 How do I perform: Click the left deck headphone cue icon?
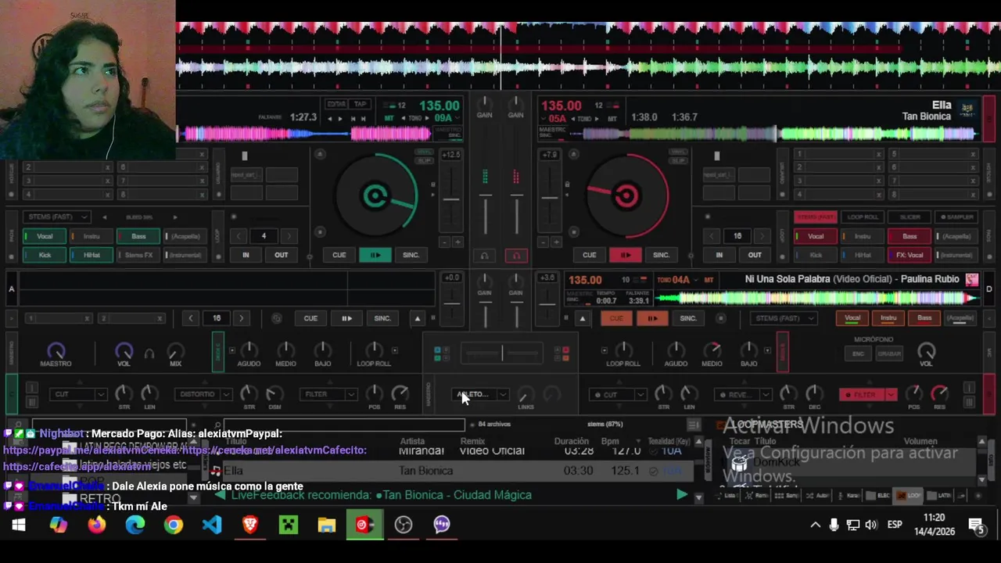tap(484, 256)
